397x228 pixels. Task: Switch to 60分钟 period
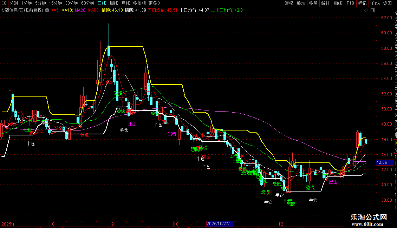88,3
